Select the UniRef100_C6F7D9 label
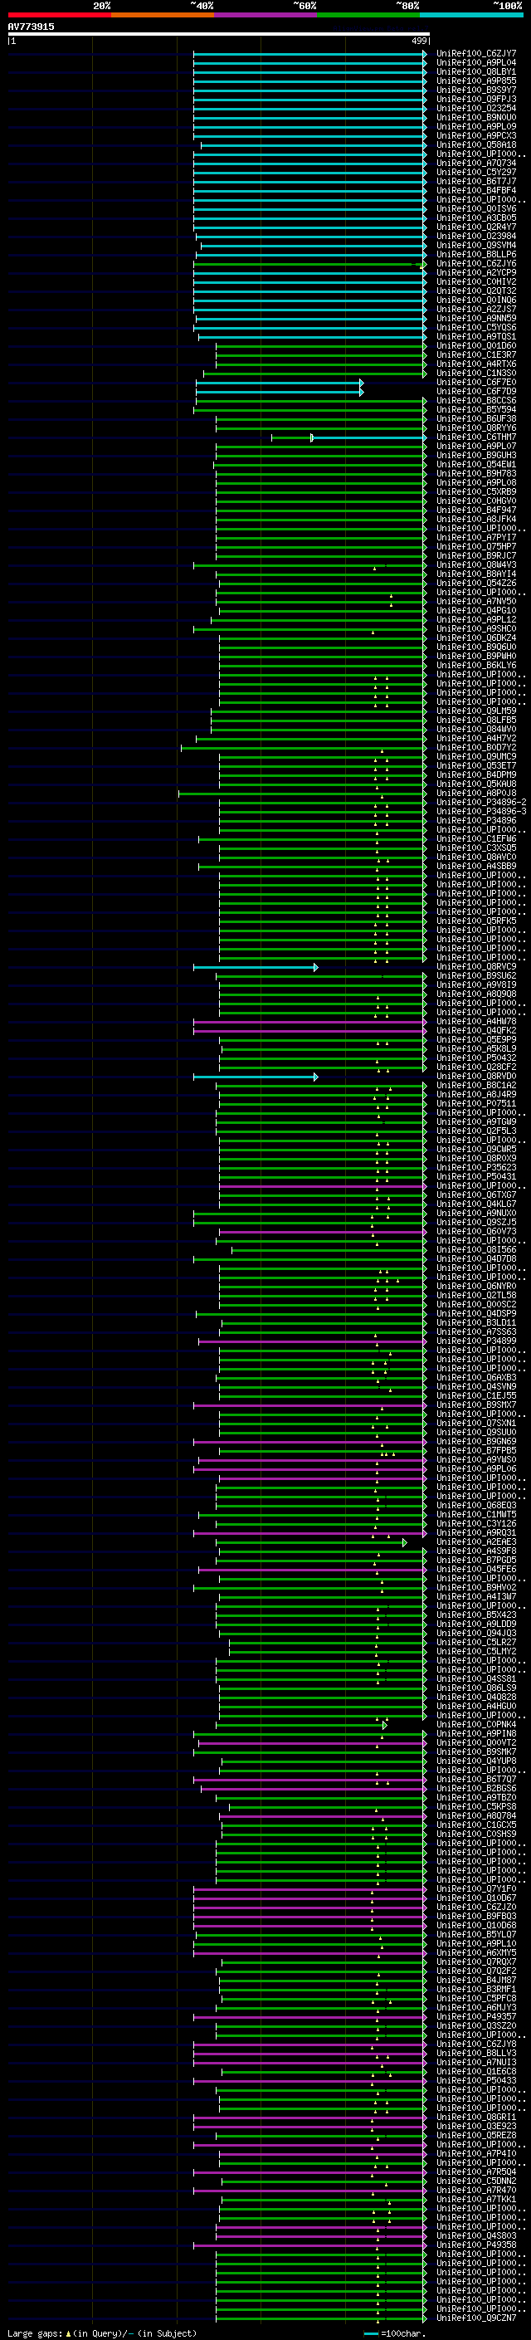 pos(475,392)
